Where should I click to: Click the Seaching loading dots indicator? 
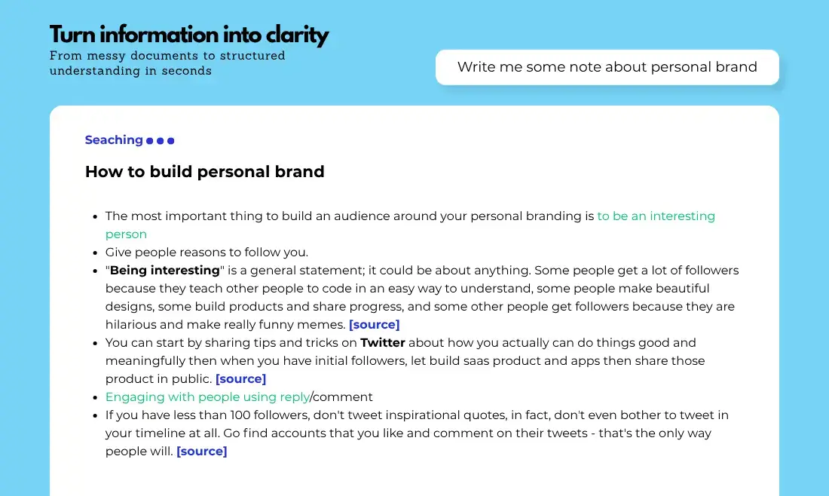161,141
